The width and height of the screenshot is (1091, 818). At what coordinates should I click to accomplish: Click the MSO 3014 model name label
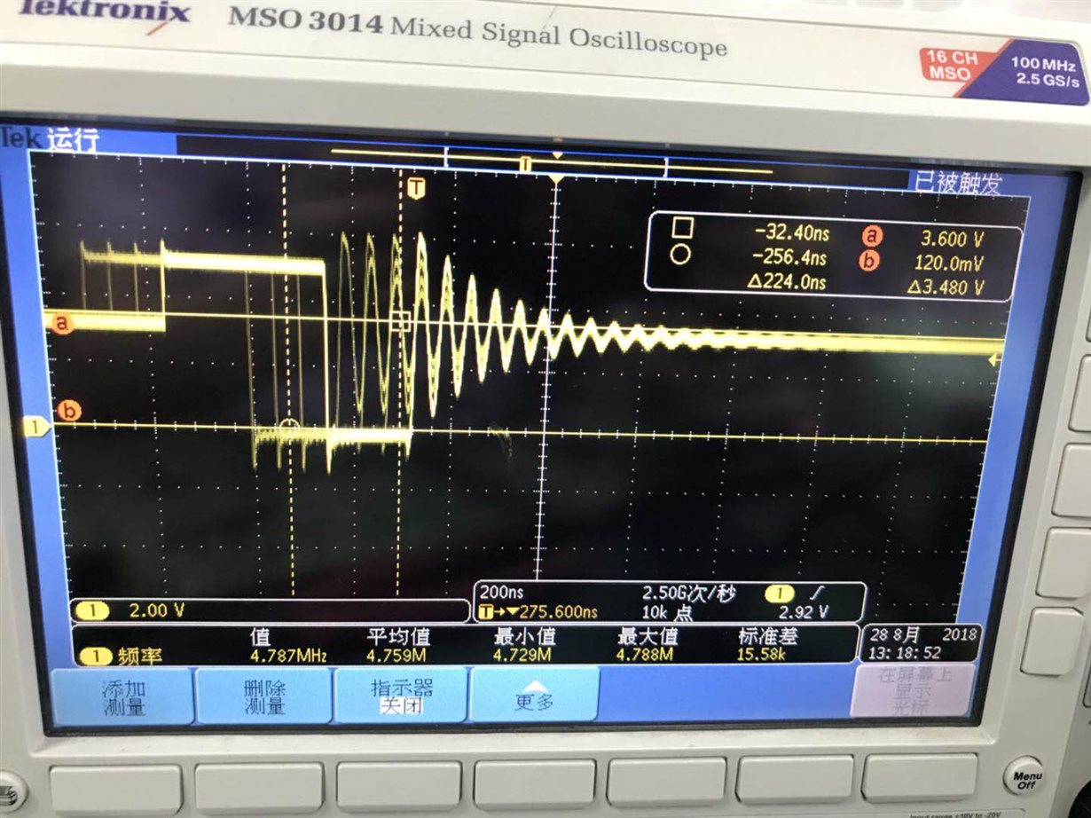[x=306, y=20]
